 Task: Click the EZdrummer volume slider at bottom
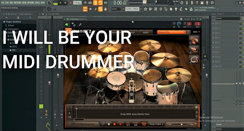pyautogui.click(x=180, y=125)
